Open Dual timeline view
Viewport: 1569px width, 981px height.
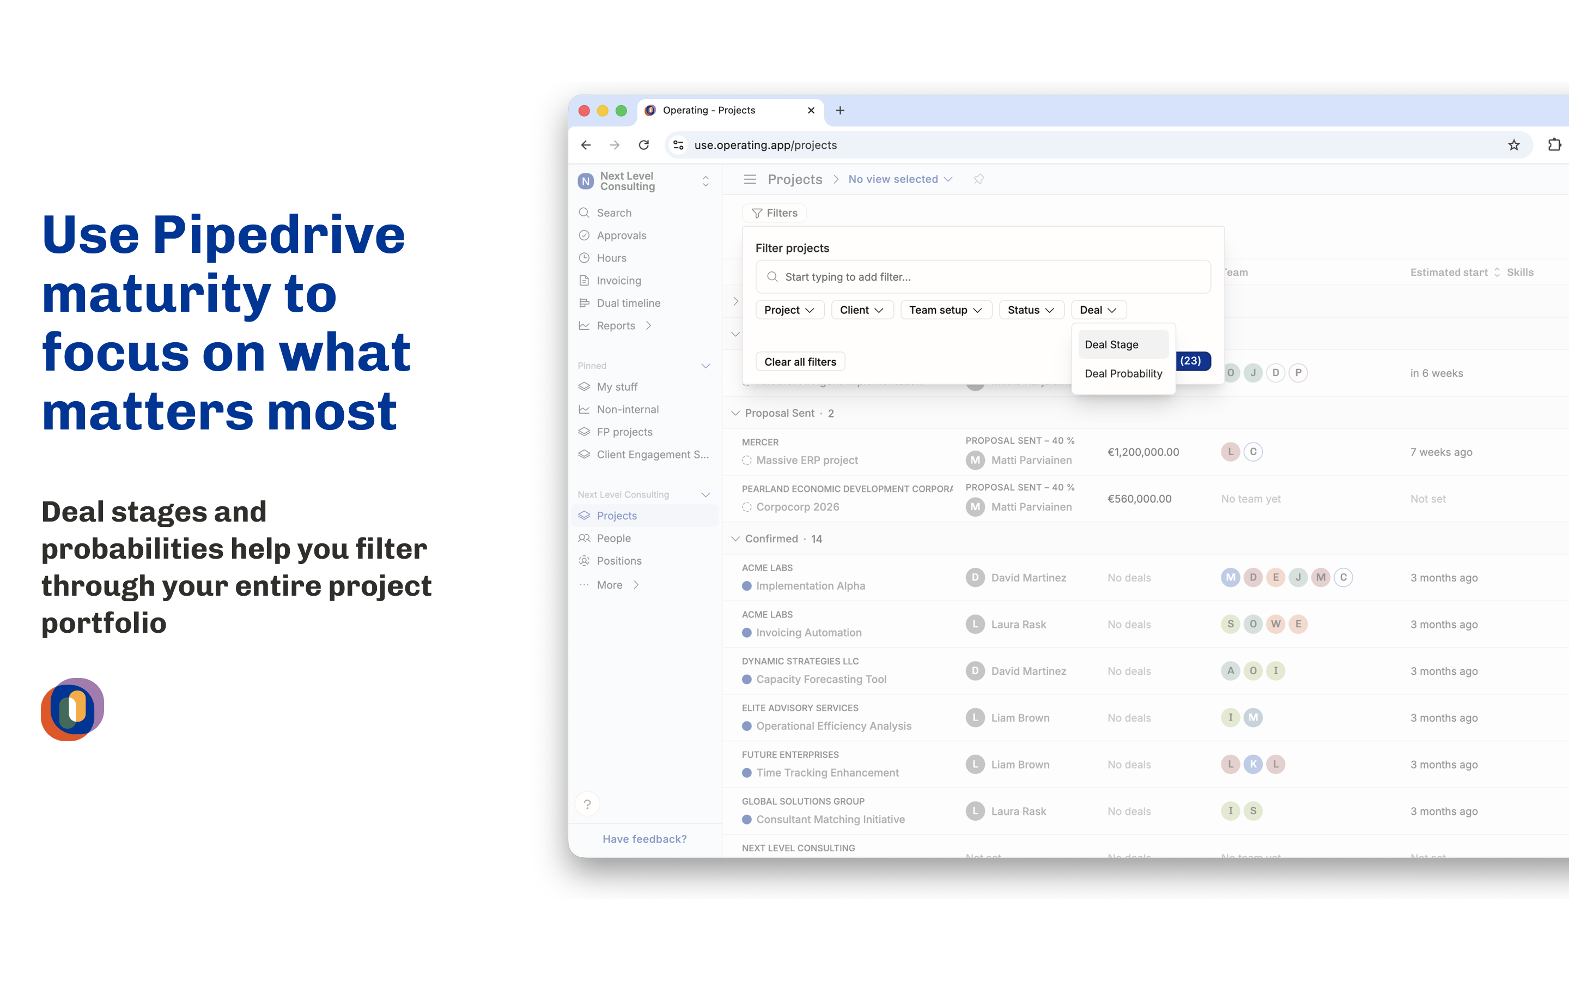(628, 303)
